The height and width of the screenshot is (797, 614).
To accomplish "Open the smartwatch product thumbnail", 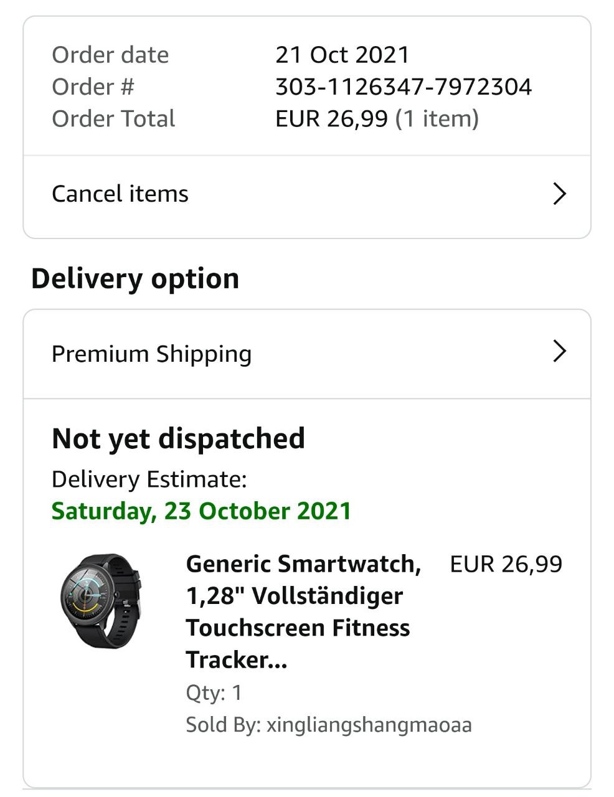I will coord(102,601).
